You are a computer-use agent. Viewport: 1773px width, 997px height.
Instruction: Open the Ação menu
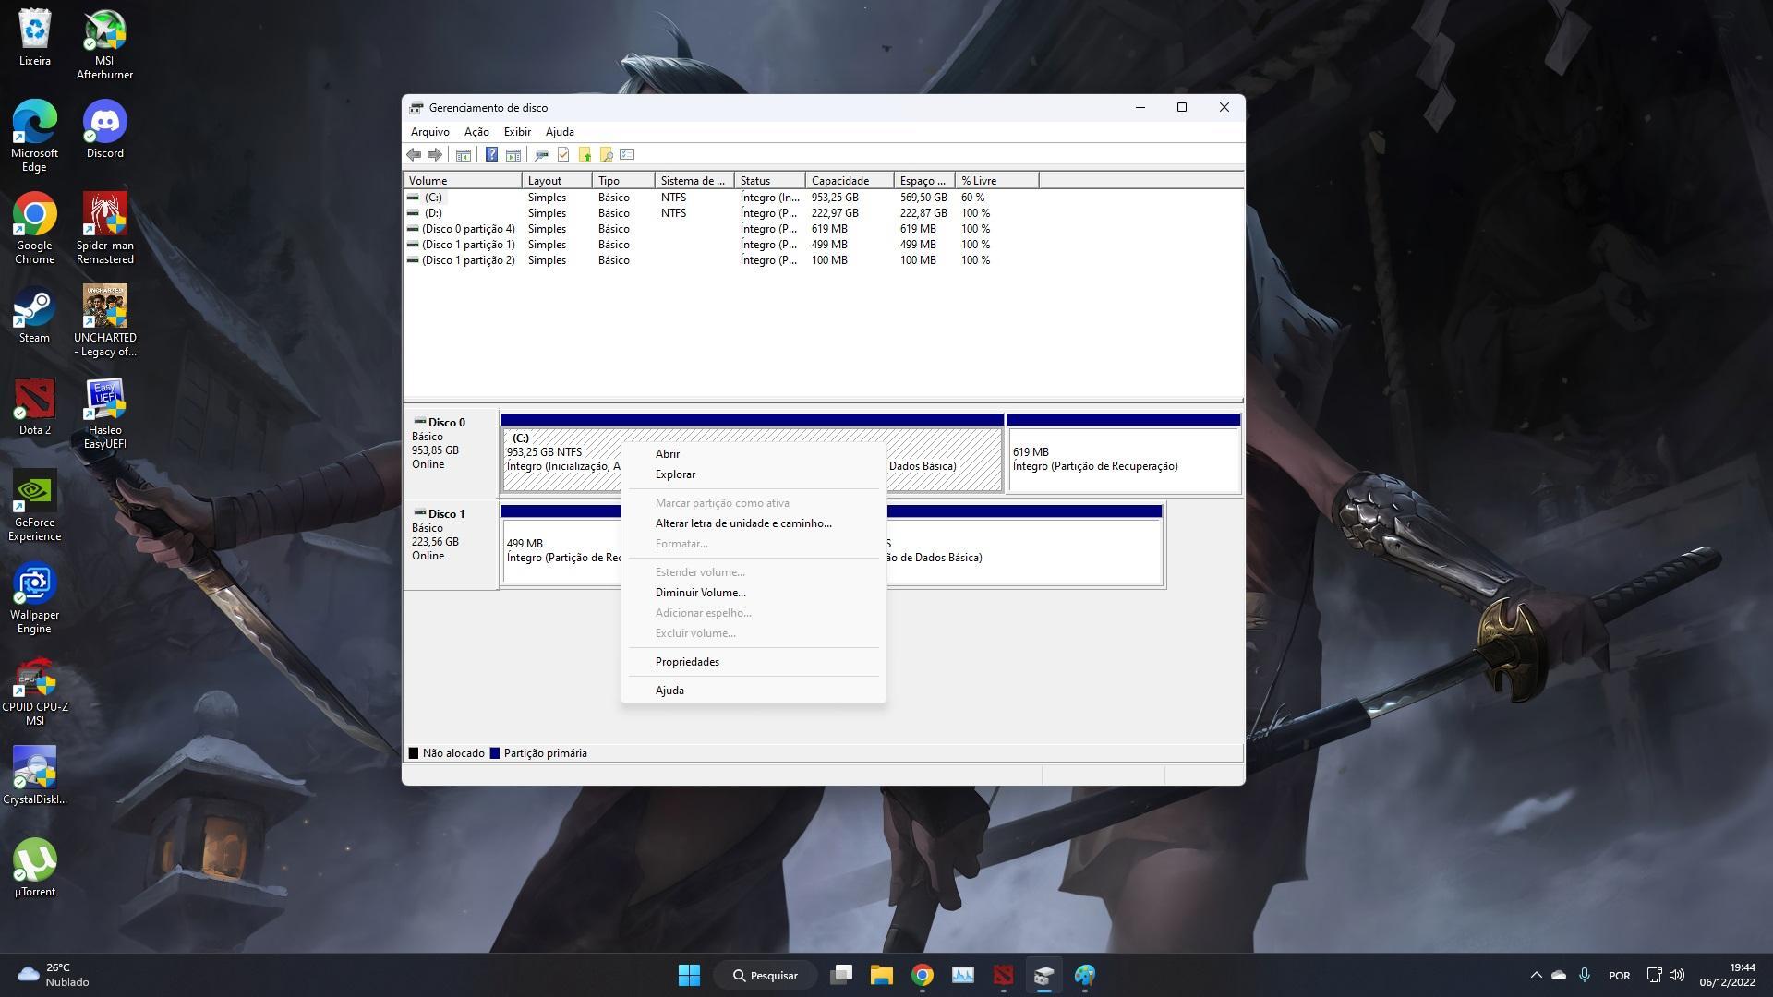click(x=476, y=132)
